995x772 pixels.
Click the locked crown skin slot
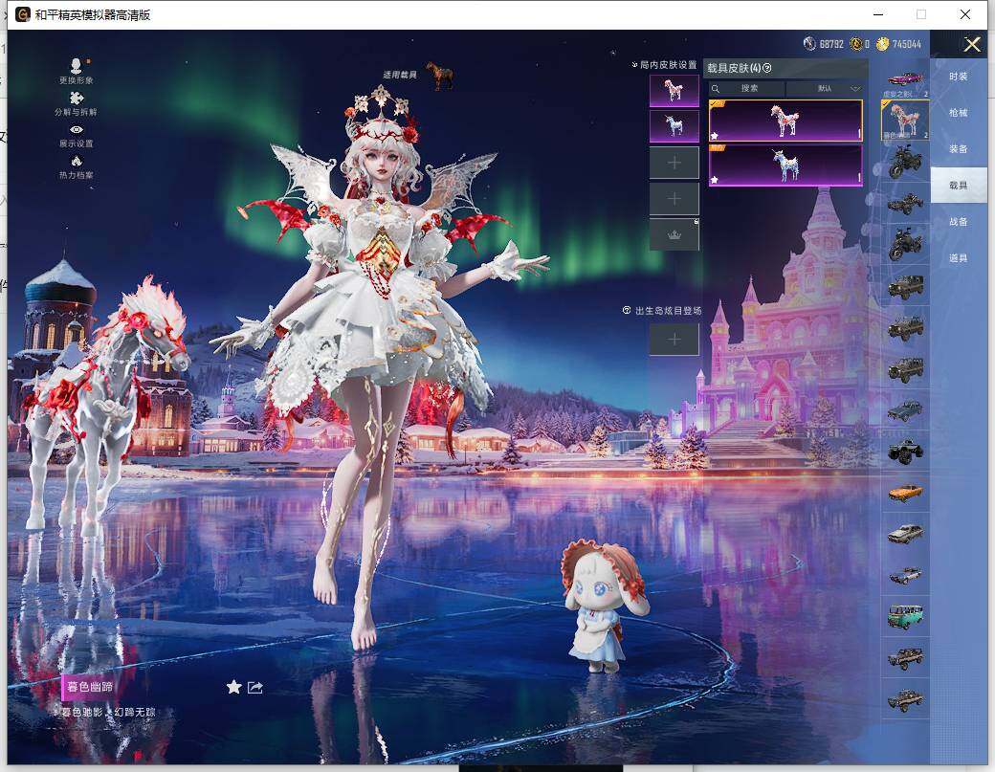pyautogui.click(x=674, y=234)
